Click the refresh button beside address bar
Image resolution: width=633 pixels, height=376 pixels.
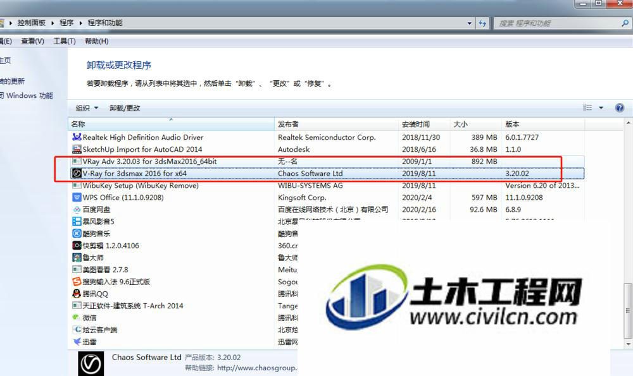[x=482, y=23]
